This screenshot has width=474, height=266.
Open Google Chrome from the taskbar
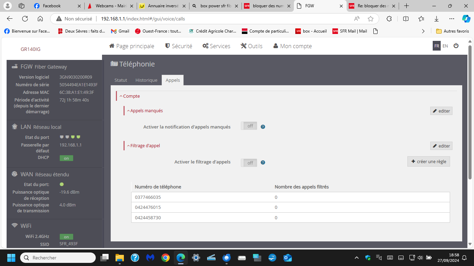[x=166, y=258]
